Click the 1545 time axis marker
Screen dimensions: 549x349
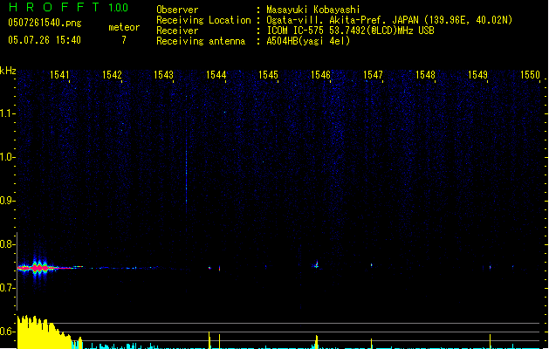(x=268, y=75)
